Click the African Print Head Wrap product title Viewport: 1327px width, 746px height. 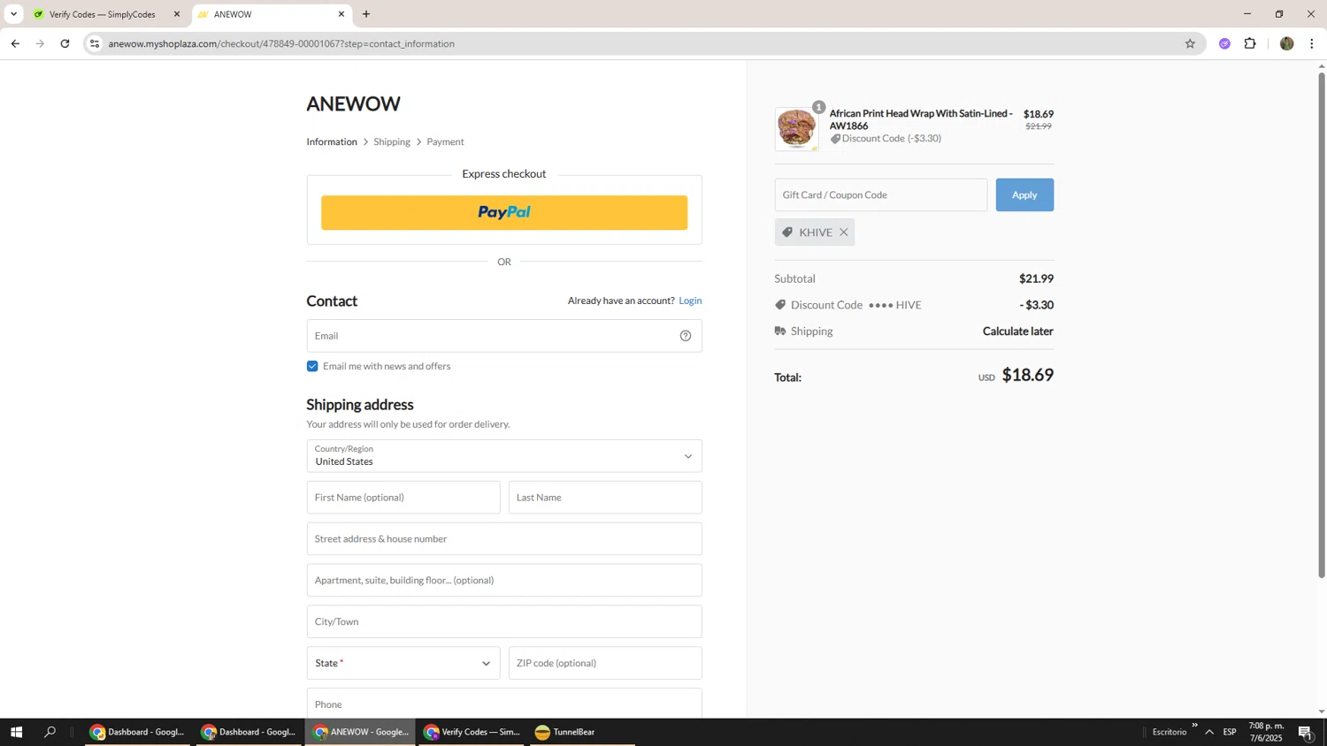(x=921, y=119)
